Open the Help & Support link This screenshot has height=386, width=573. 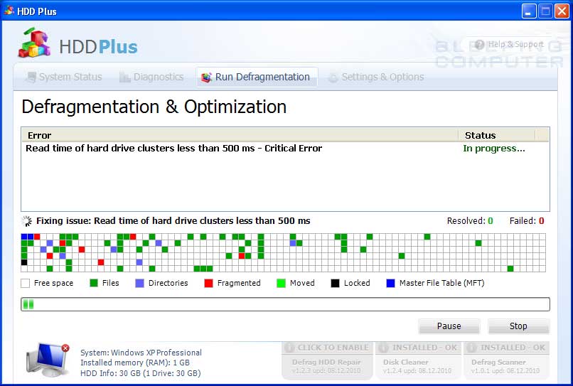point(515,45)
